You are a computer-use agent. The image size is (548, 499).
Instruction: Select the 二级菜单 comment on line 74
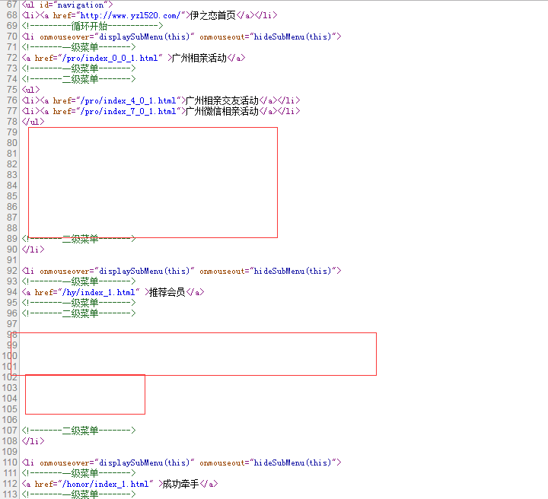click(78, 79)
